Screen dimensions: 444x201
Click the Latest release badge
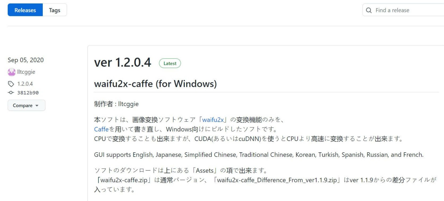170,63
